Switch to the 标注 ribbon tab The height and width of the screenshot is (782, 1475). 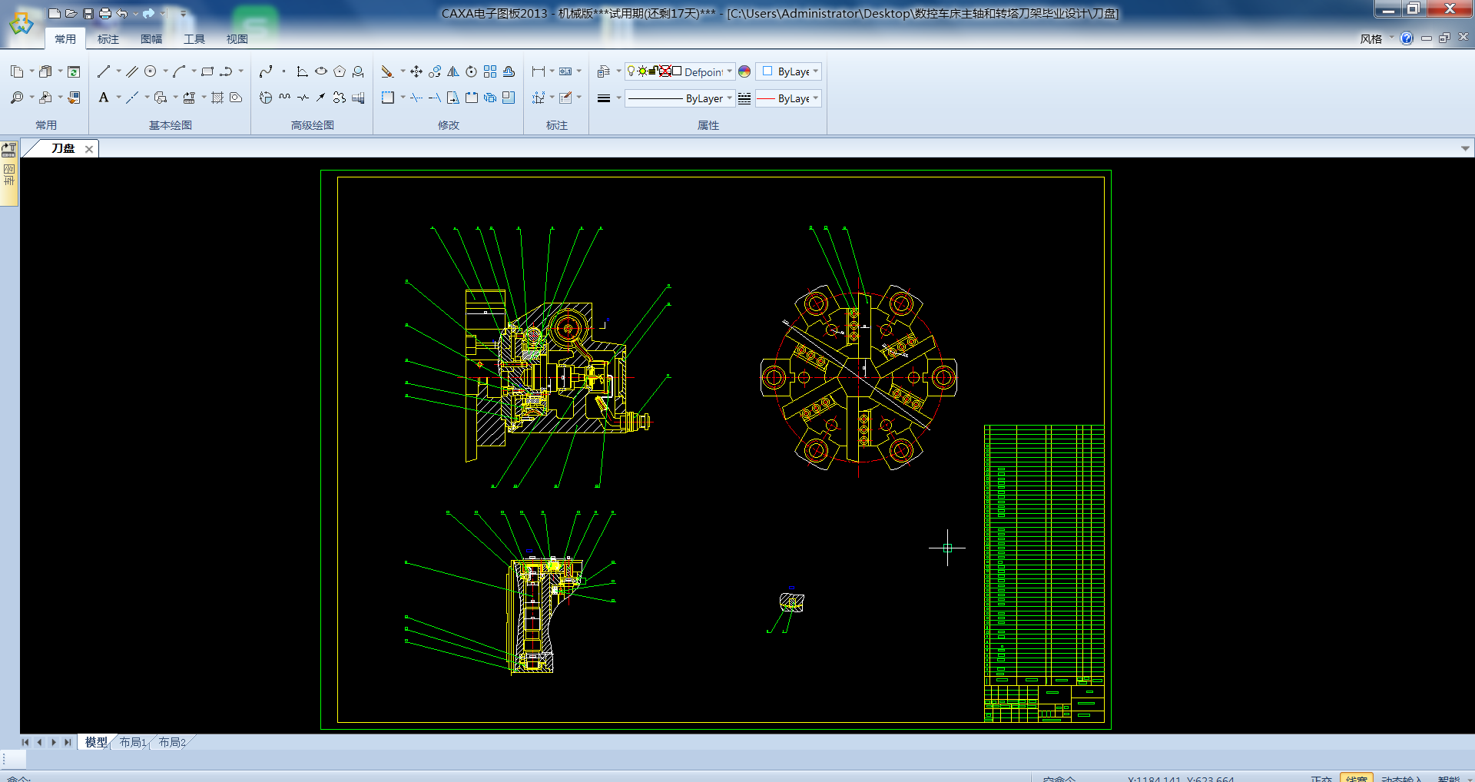pos(108,38)
